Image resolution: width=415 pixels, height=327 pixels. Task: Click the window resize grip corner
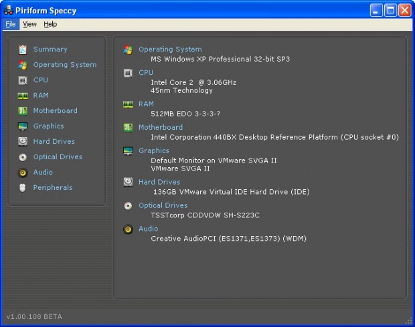(x=409, y=321)
